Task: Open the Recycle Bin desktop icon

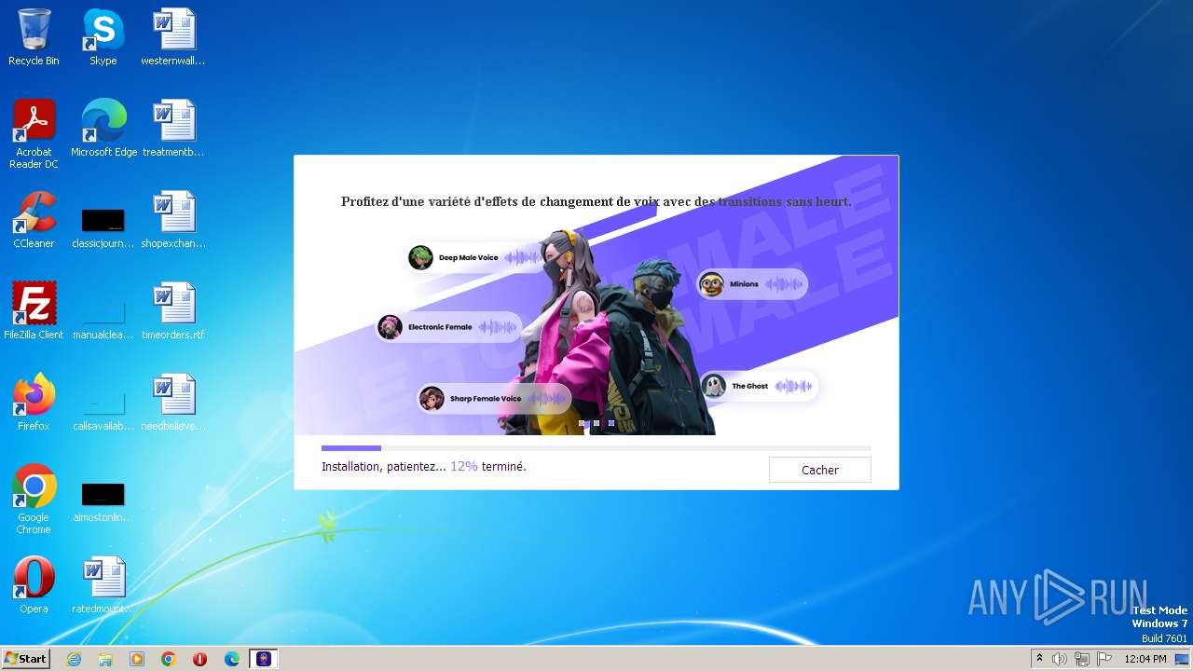Action: (x=34, y=37)
